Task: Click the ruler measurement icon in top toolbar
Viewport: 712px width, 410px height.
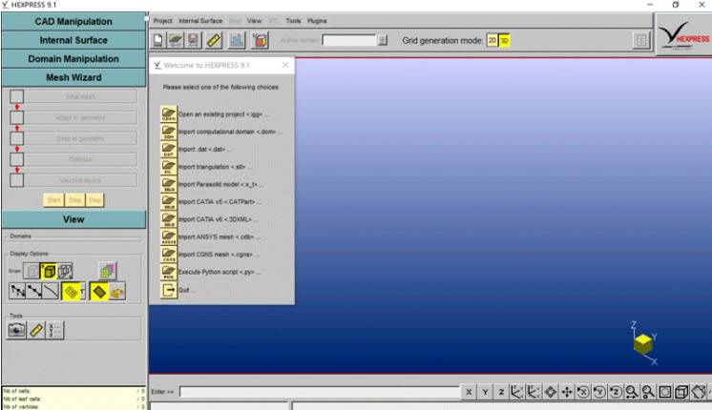Action: click(214, 40)
